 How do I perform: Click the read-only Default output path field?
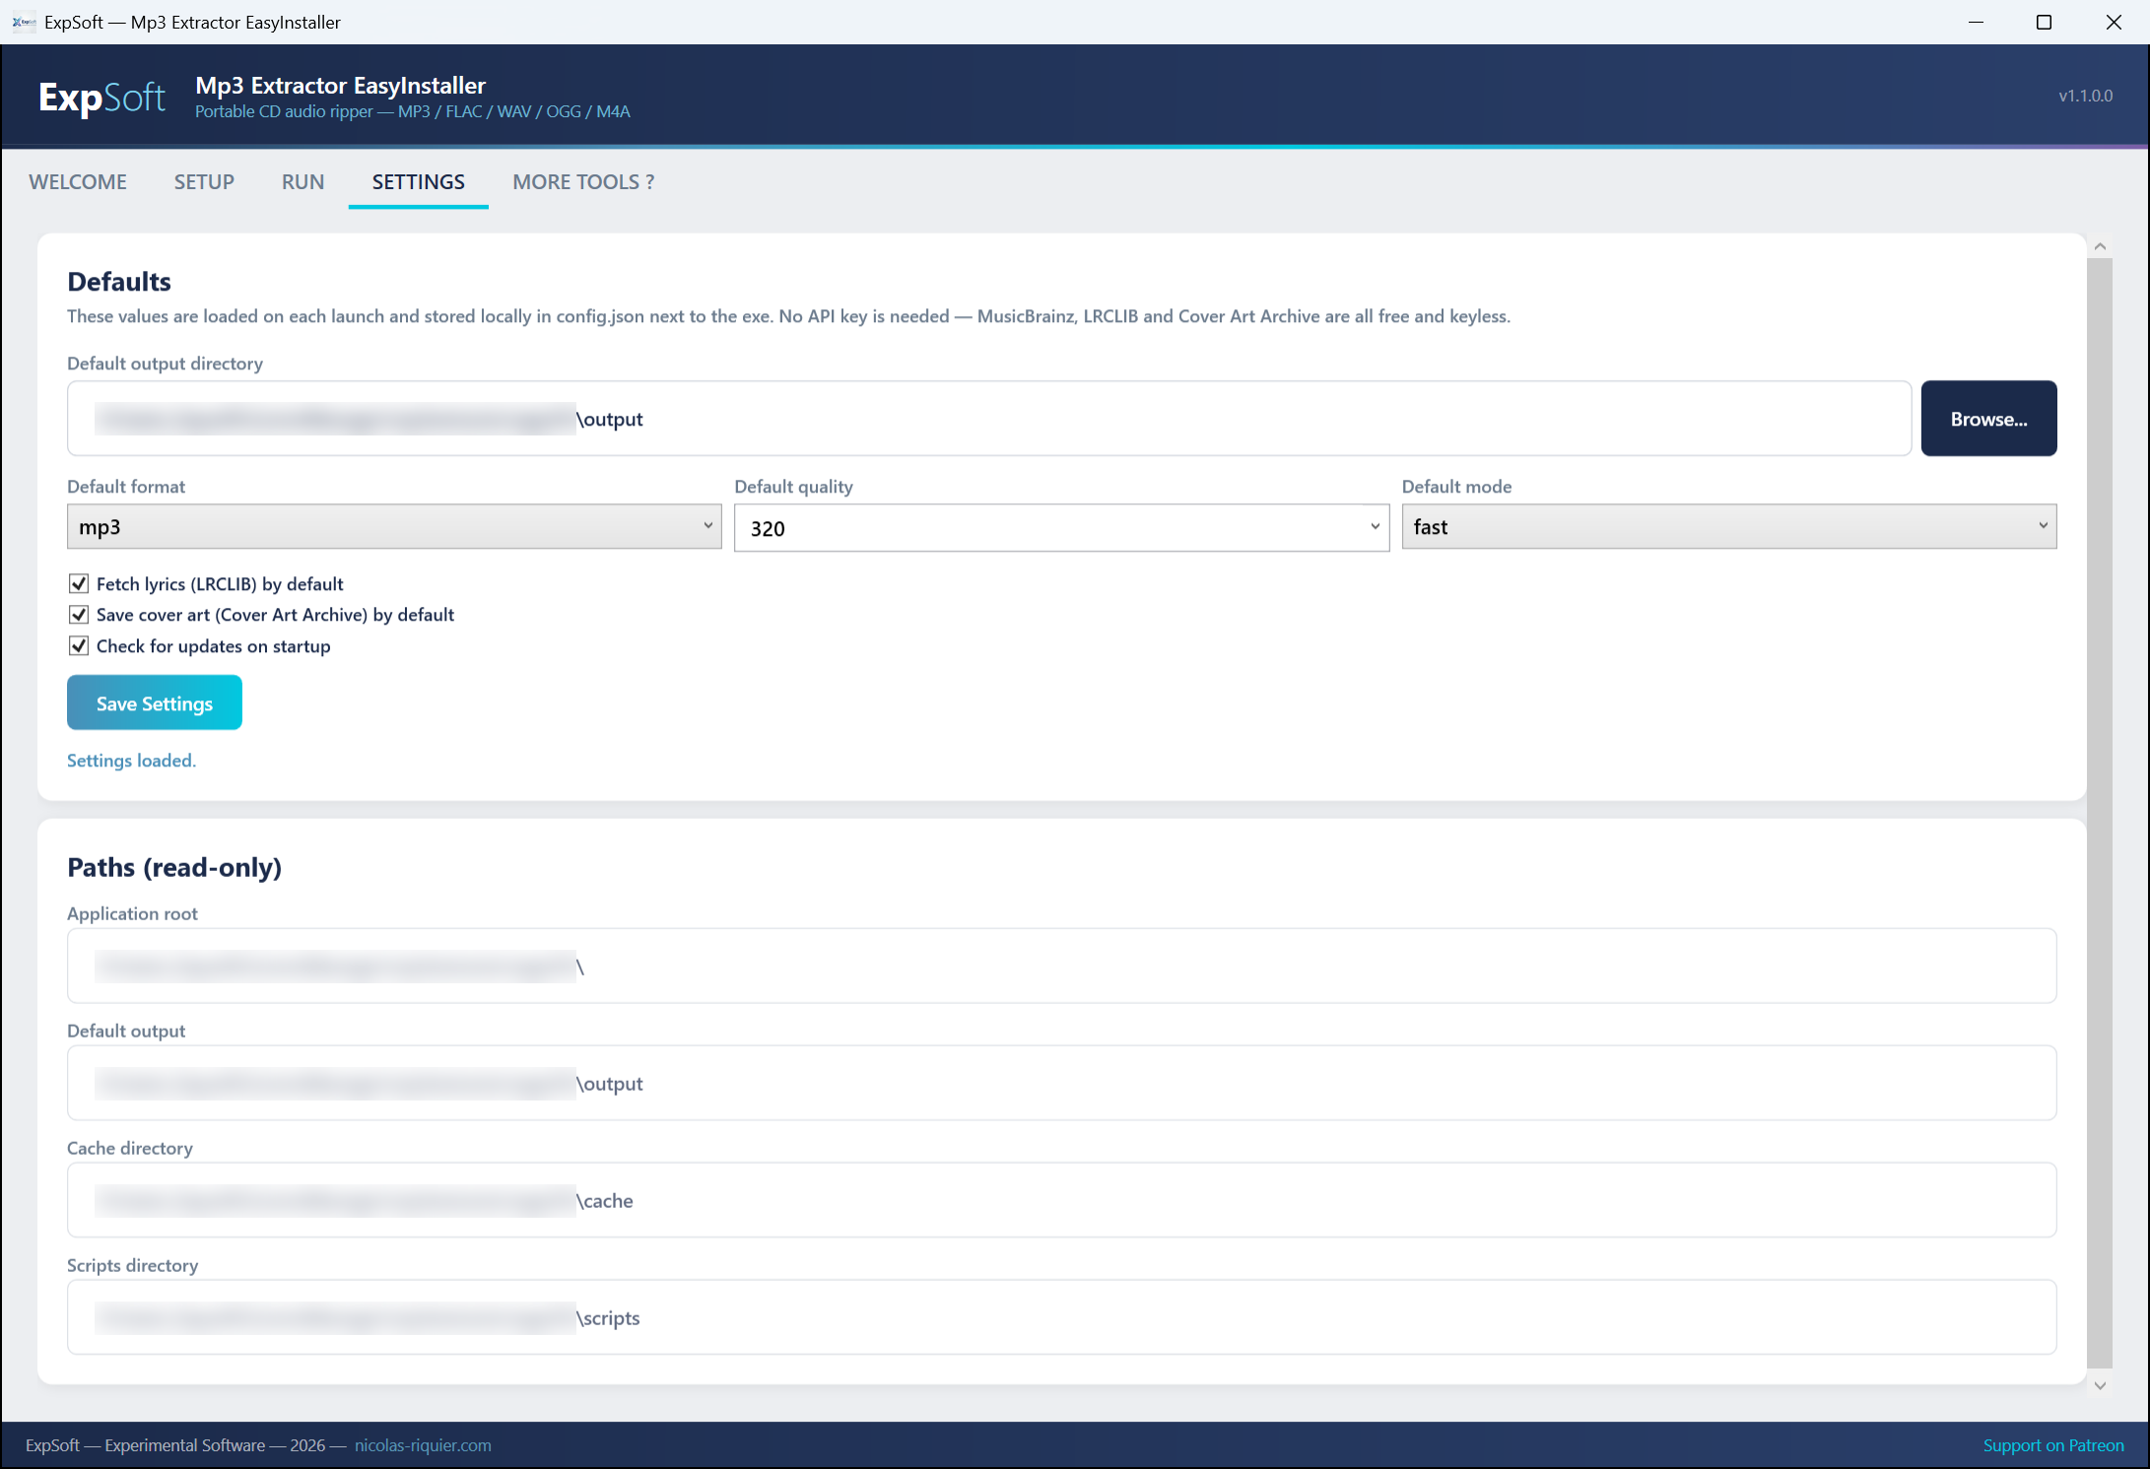1061,1084
